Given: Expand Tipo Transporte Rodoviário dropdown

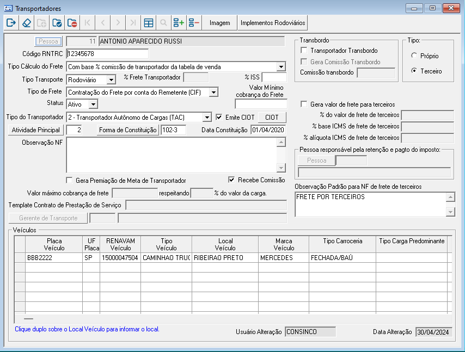Looking at the screenshot, I should (x=111, y=80).
